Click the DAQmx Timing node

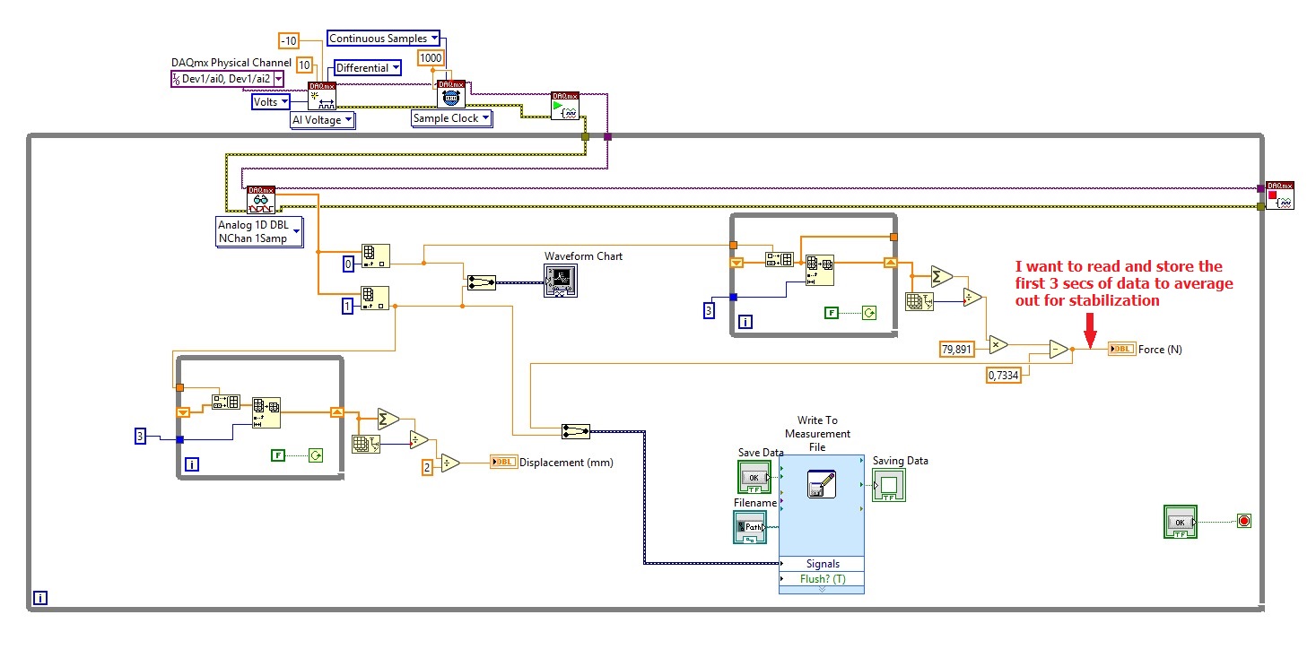[450, 94]
